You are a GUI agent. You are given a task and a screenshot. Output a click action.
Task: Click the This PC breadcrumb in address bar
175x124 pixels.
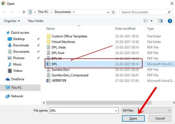pos(43,12)
